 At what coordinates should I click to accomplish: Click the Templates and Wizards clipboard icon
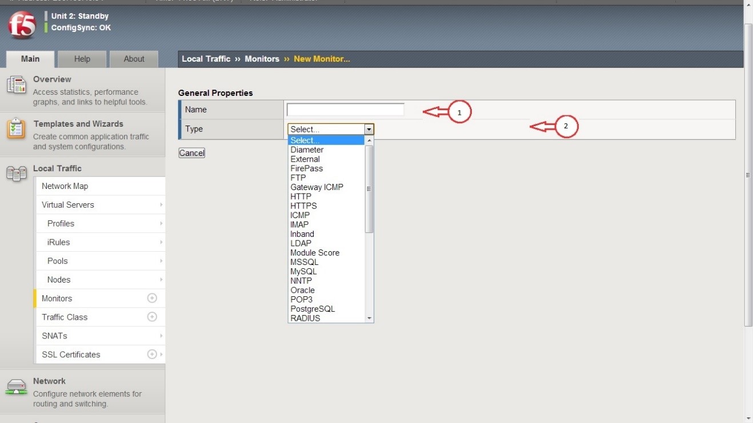(x=16, y=129)
